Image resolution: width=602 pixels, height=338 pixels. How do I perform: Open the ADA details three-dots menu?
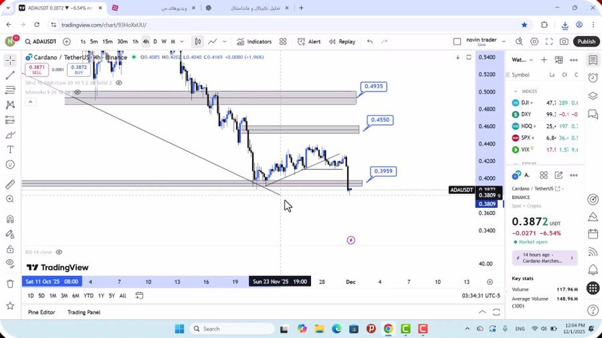click(574, 175)
